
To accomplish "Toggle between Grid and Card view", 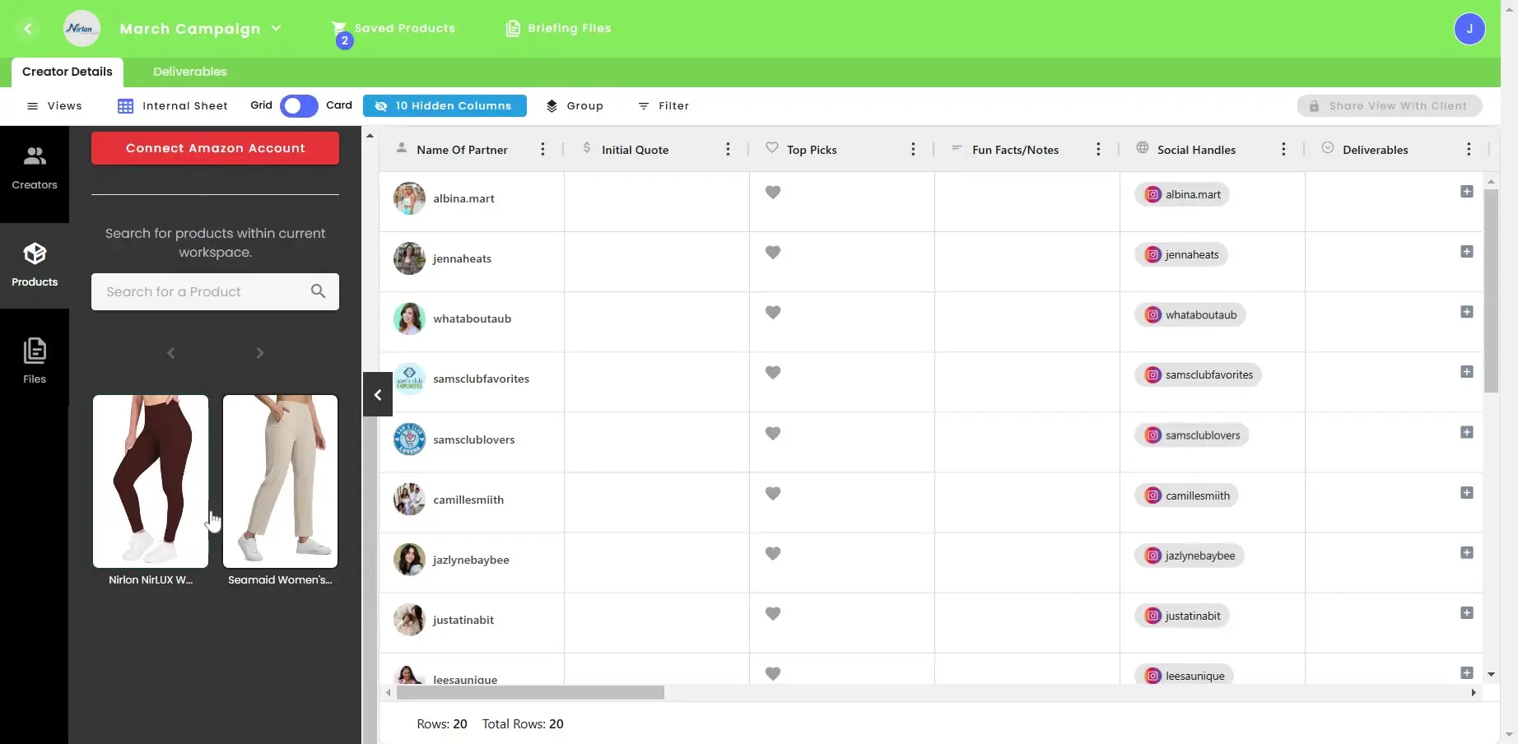I will pyautogui.click(x=298, y=105).
